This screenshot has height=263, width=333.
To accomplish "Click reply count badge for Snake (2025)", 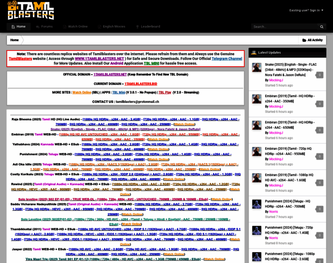I will click(x=319, y=75).
